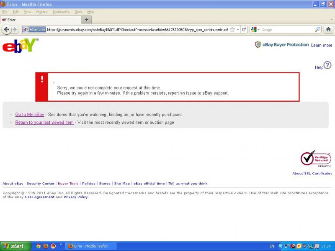Image resolution: width=335 pixels, height=251 pixels.
Task: Click the search magnifier icon
Action: 317,29
